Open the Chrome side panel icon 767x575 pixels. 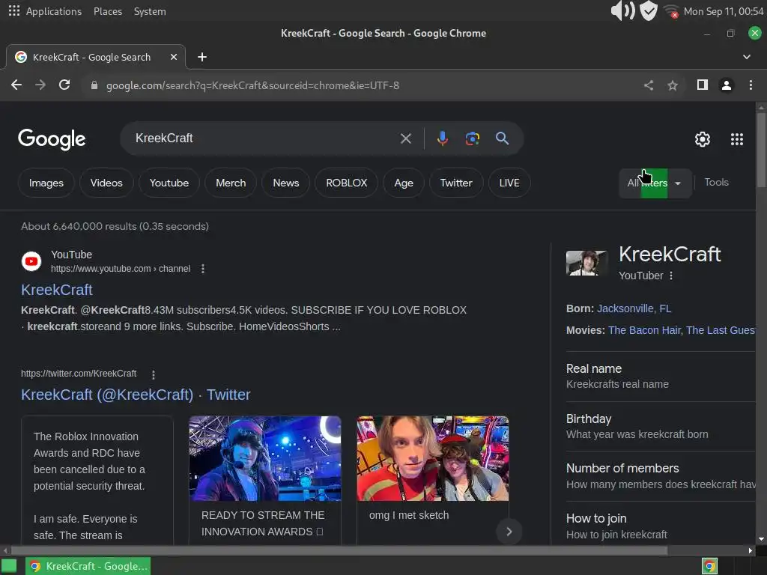click(703, 85)
